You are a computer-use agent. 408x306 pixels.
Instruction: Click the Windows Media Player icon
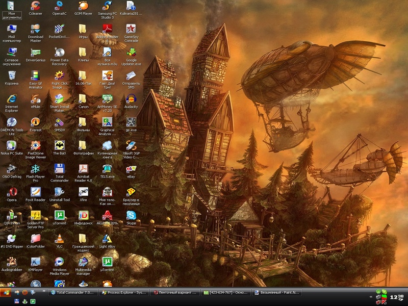click(59, 262)
